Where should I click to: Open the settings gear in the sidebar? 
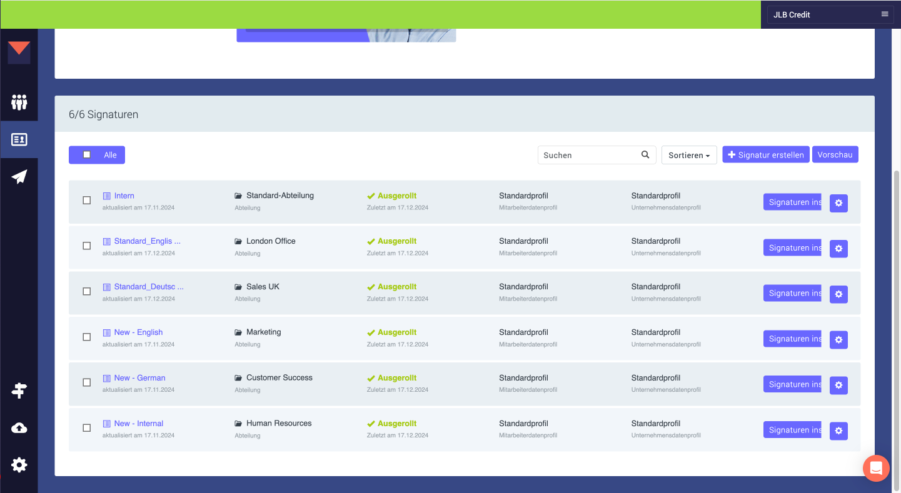tap(19, 465)
